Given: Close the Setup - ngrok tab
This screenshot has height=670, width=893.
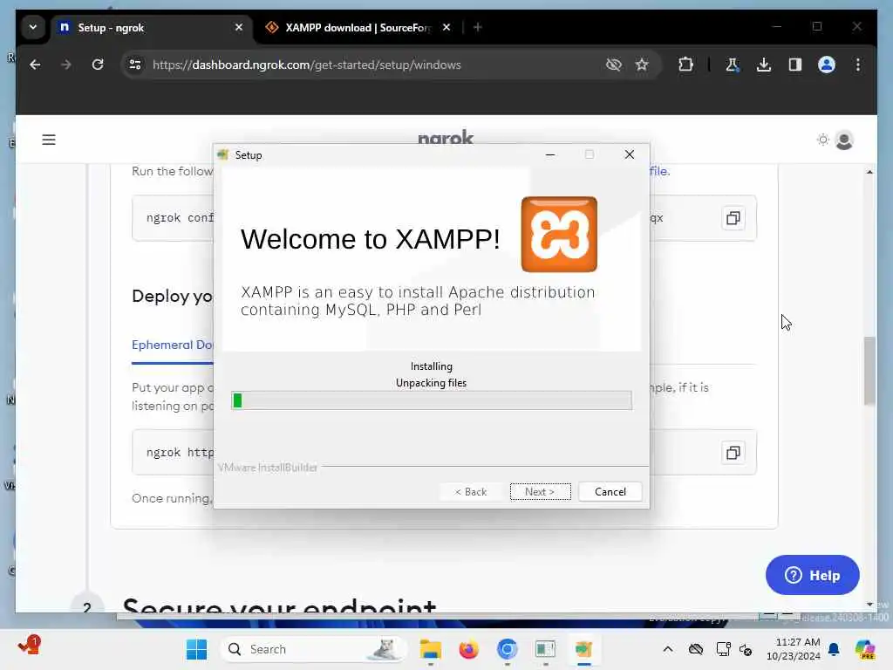Looking at the screenshot, I should pos(239,27).
